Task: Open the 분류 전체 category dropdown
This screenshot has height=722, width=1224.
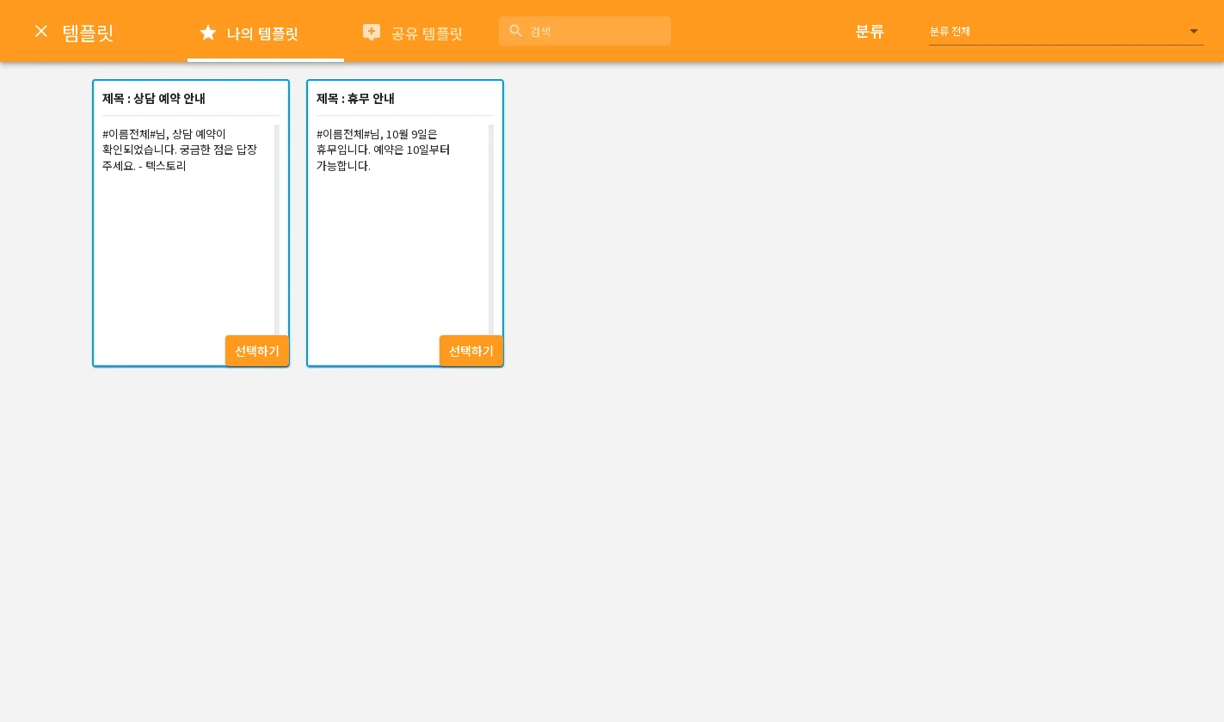Action: click(1067, 32)
